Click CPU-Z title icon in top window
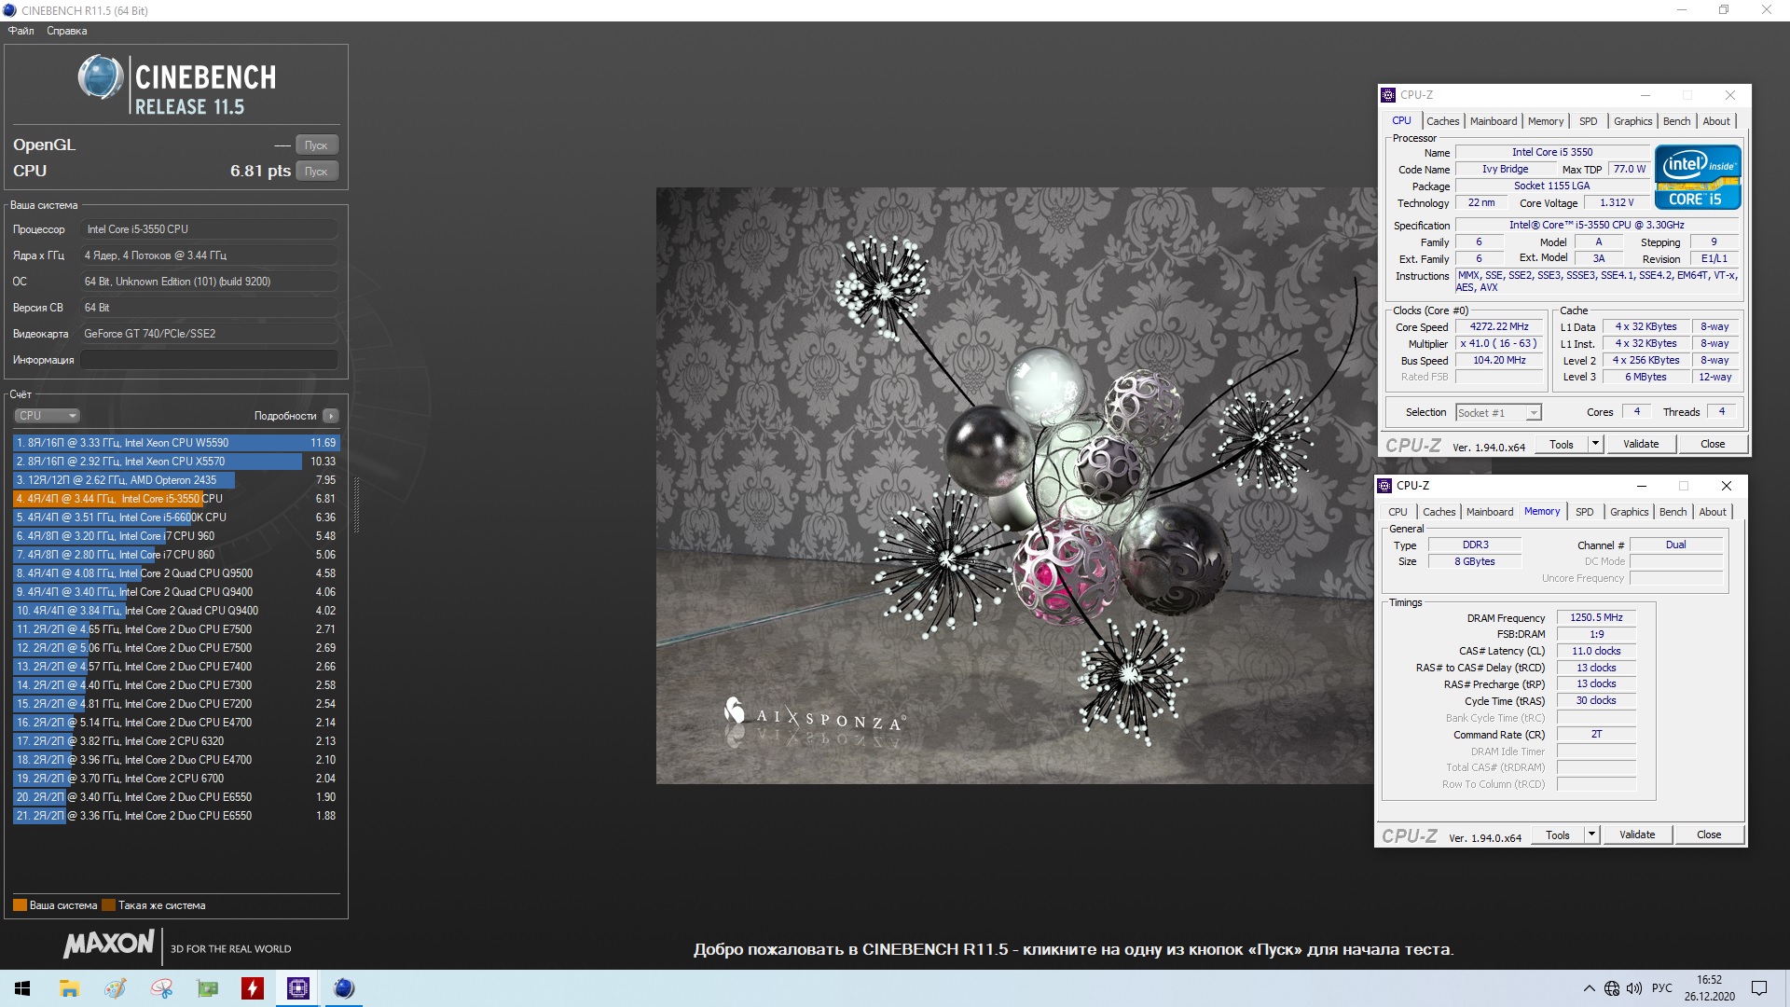 pyautogui.click(x=1388, y=95)
